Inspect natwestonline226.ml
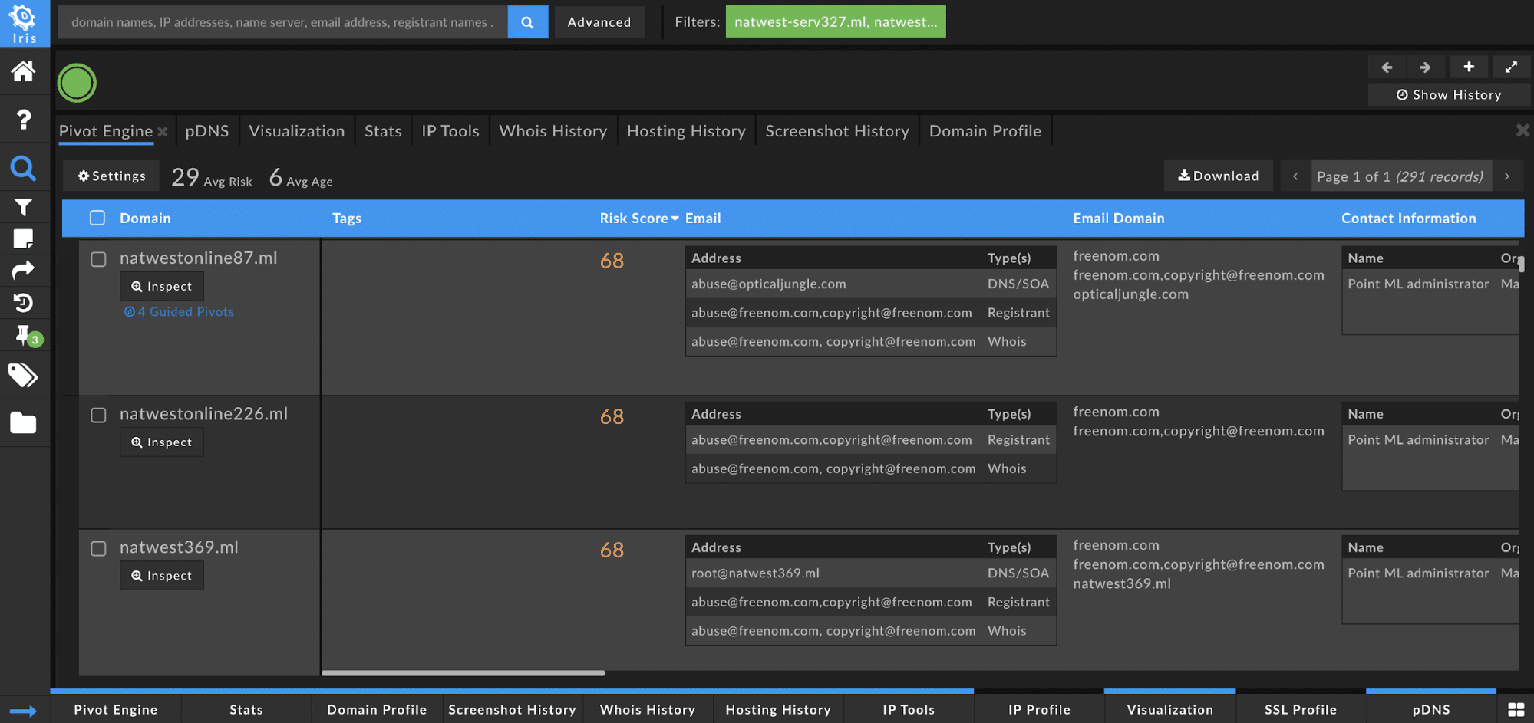 click(x=162, y=442)
